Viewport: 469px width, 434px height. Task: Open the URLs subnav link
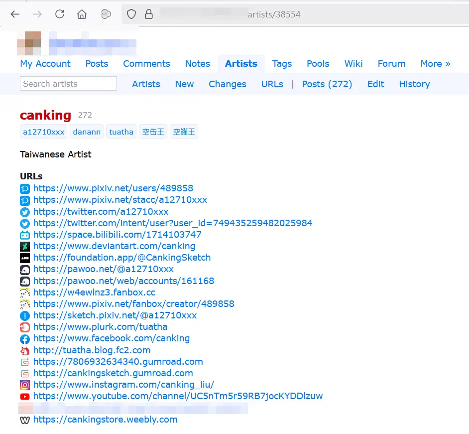click(272, 84)
